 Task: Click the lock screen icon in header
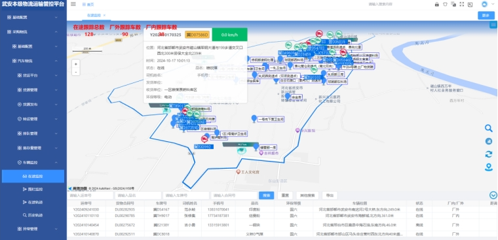(x=436, y=5)
